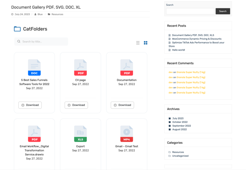Click the XLS icon for Export file
246x170 pixels.
80,134
